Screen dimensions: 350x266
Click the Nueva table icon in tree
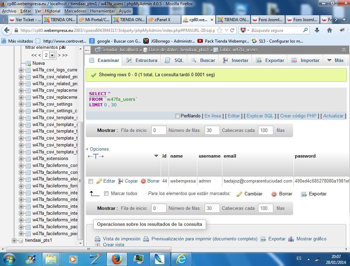click(28, 63)
